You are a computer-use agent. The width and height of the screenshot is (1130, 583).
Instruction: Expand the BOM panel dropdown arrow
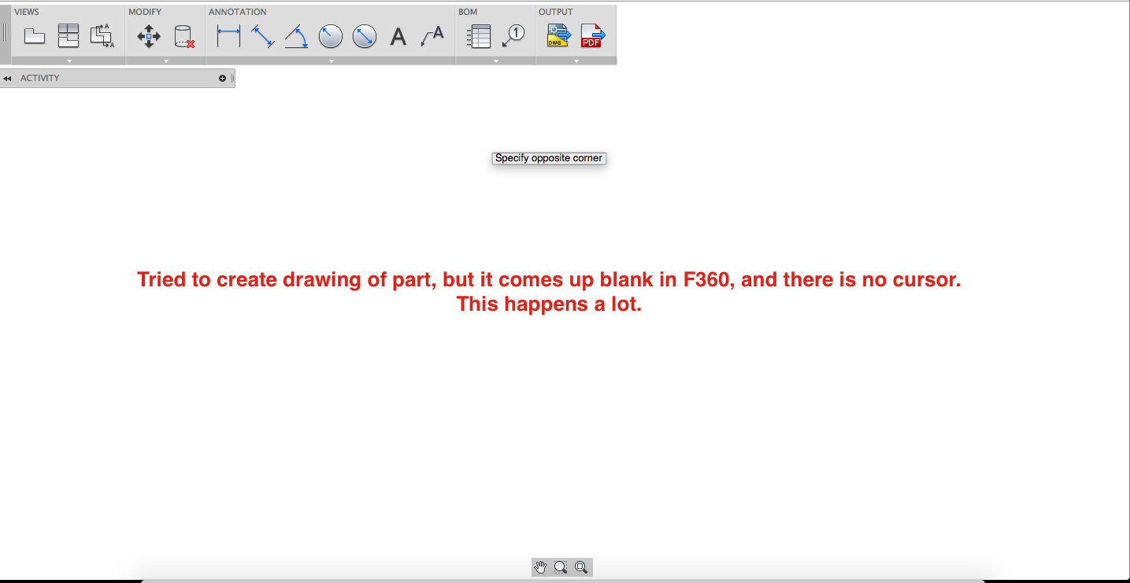pyautogui.click(x=496, y=61)
